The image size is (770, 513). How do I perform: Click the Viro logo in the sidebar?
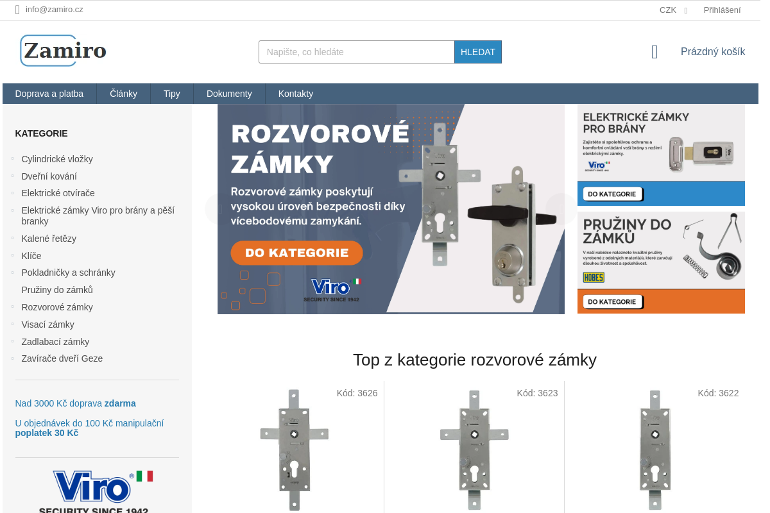(95, 487)
